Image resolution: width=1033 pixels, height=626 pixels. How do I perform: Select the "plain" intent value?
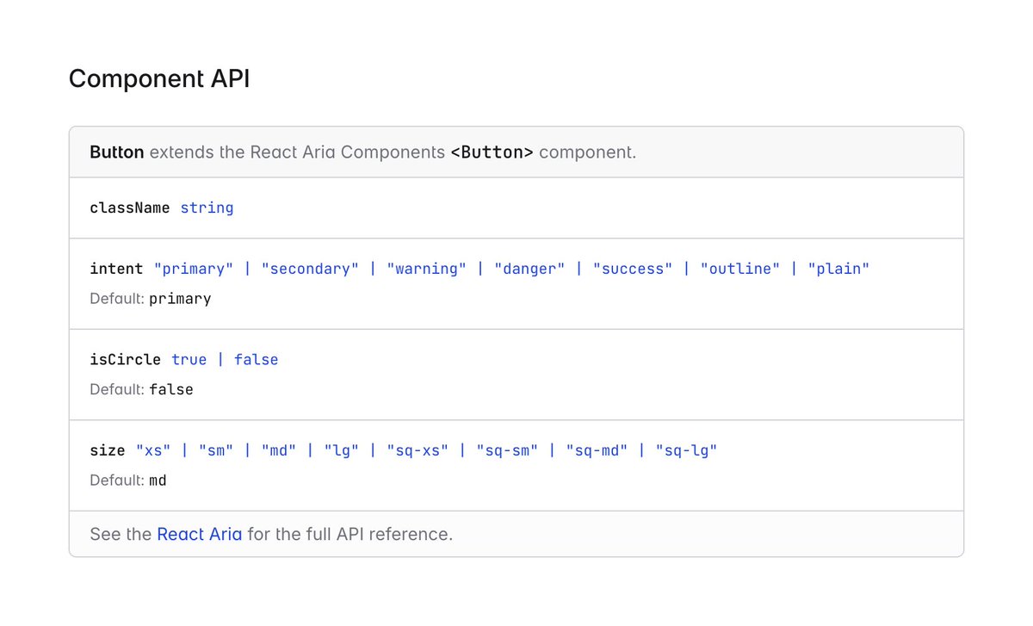(x=838, y=269)
